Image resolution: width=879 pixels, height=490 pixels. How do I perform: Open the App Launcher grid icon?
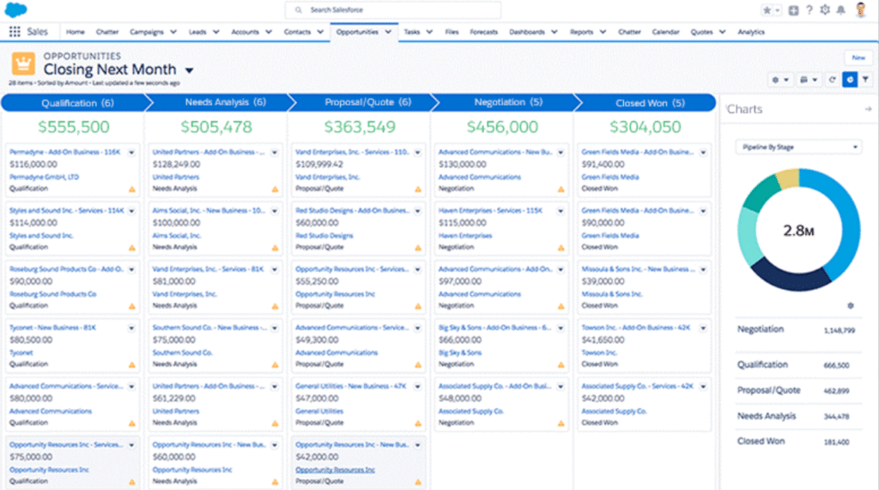[15, 32]
